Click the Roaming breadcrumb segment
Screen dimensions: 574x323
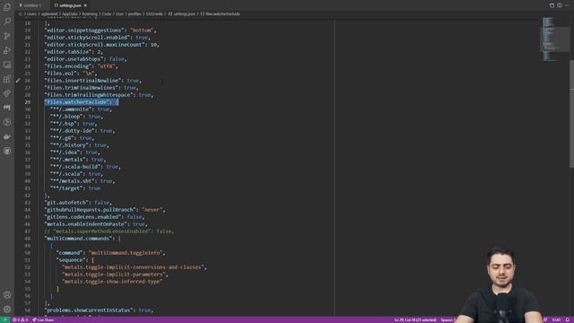90,14
